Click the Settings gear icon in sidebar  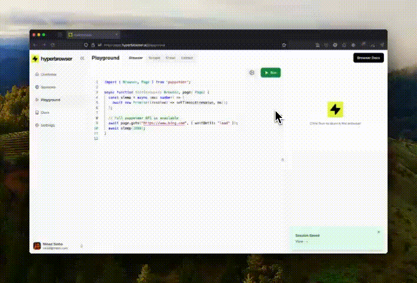point(37,125)
